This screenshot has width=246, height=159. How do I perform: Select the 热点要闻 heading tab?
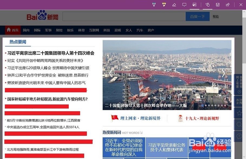point(18,42)
